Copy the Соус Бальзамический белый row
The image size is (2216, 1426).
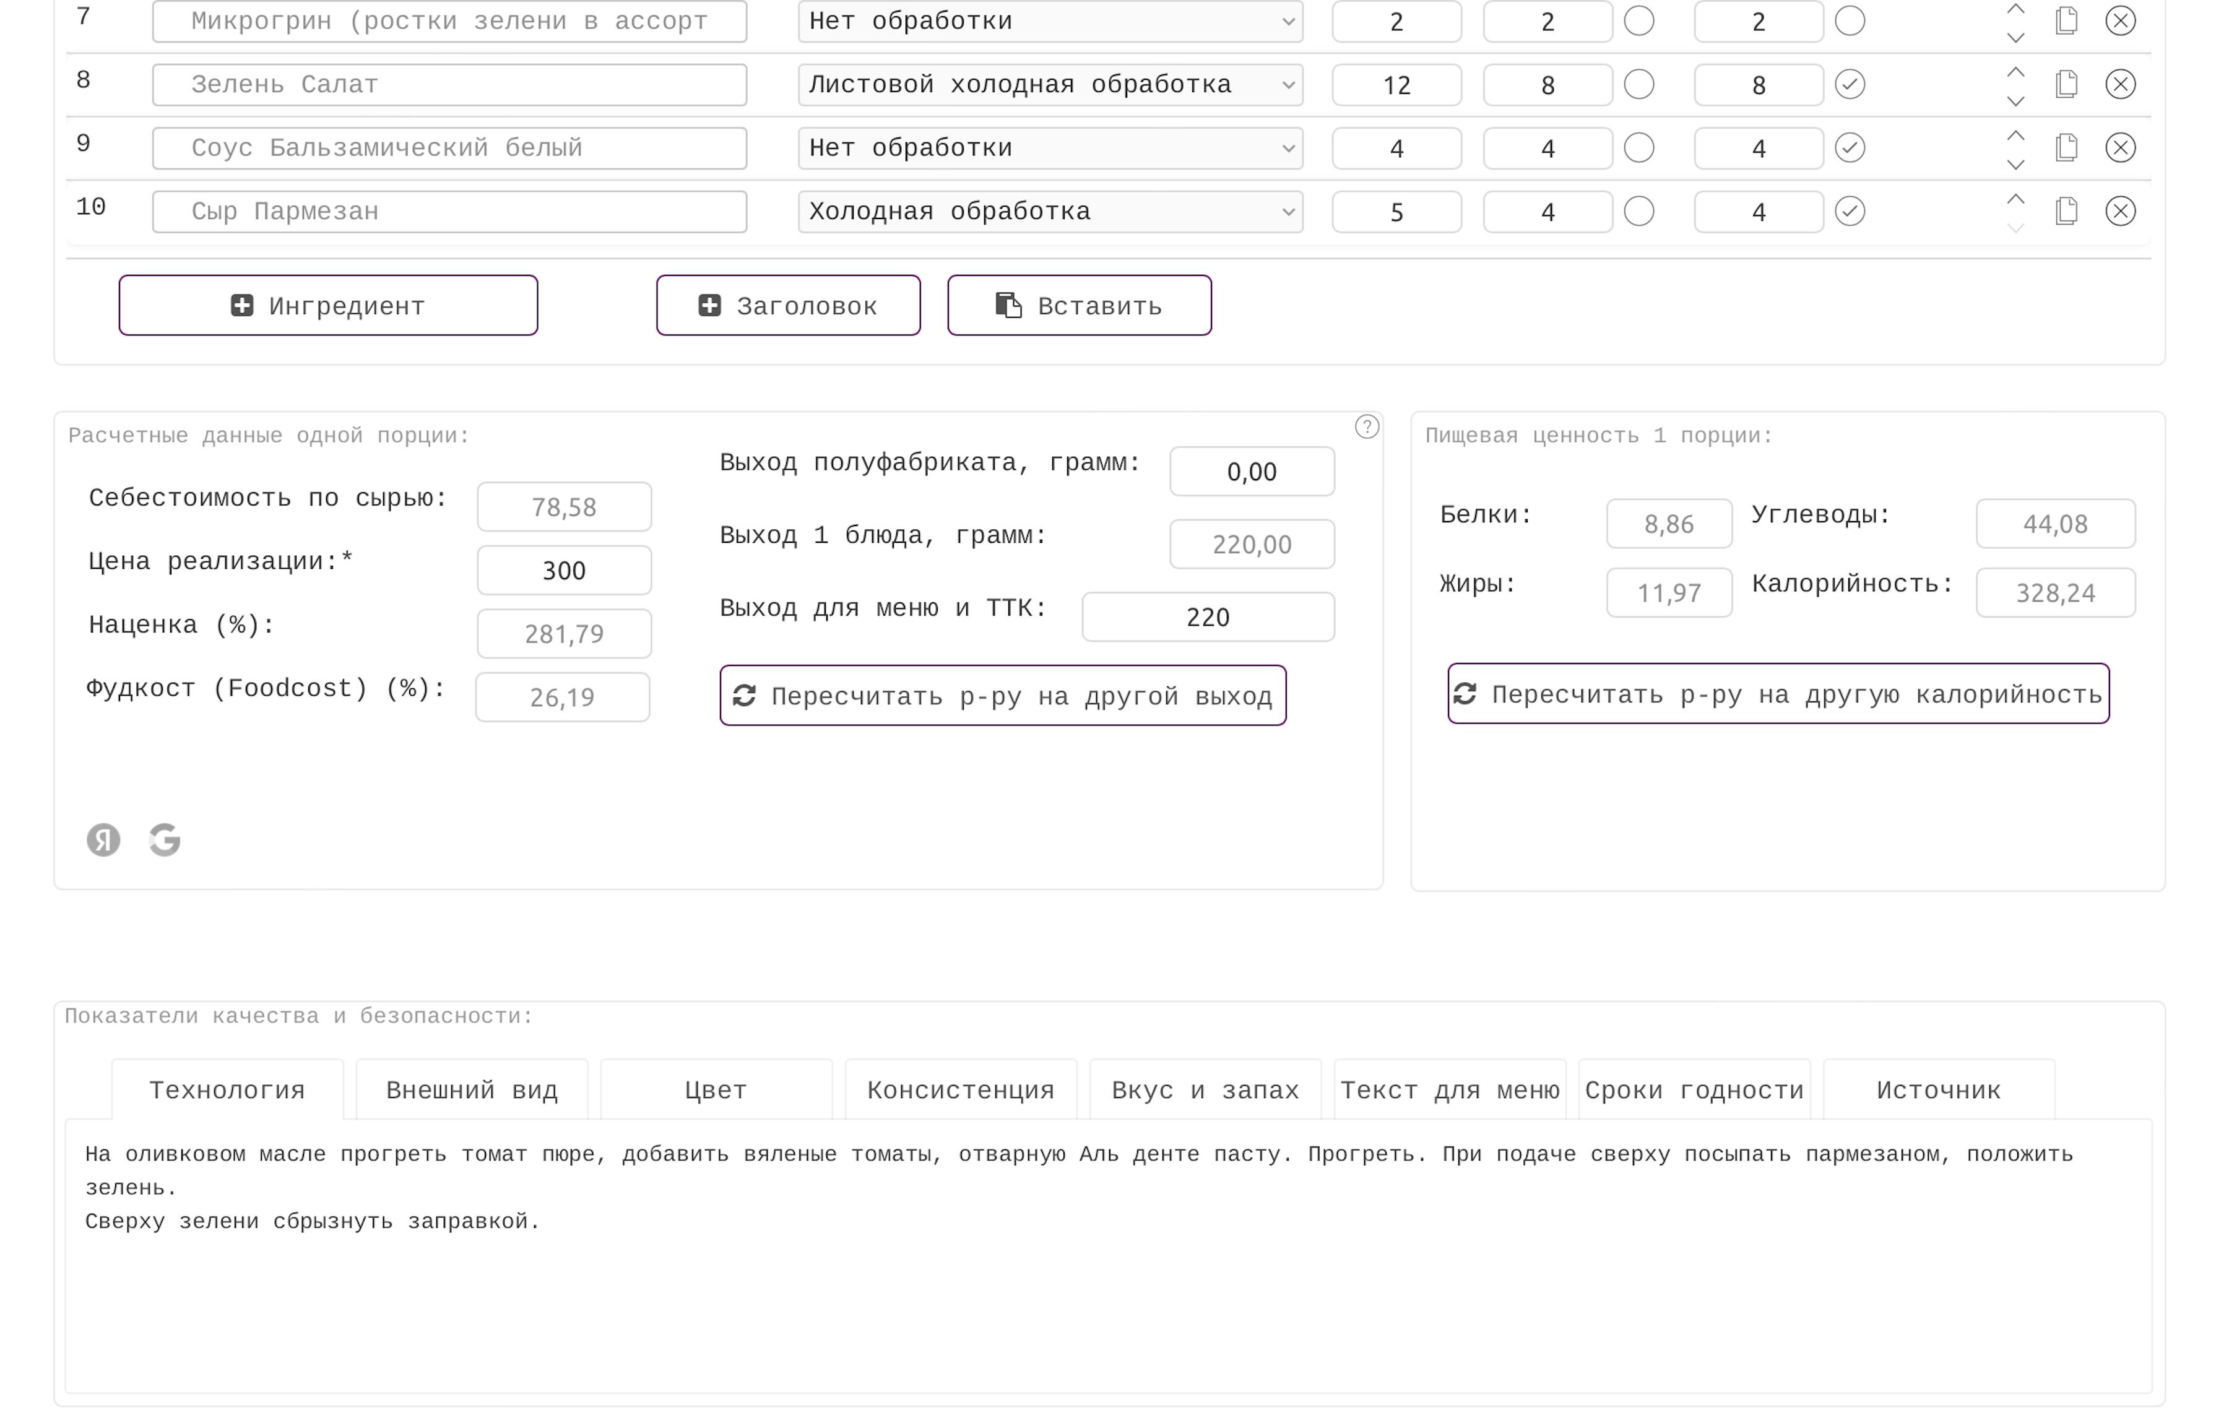tap(2066, 147)
